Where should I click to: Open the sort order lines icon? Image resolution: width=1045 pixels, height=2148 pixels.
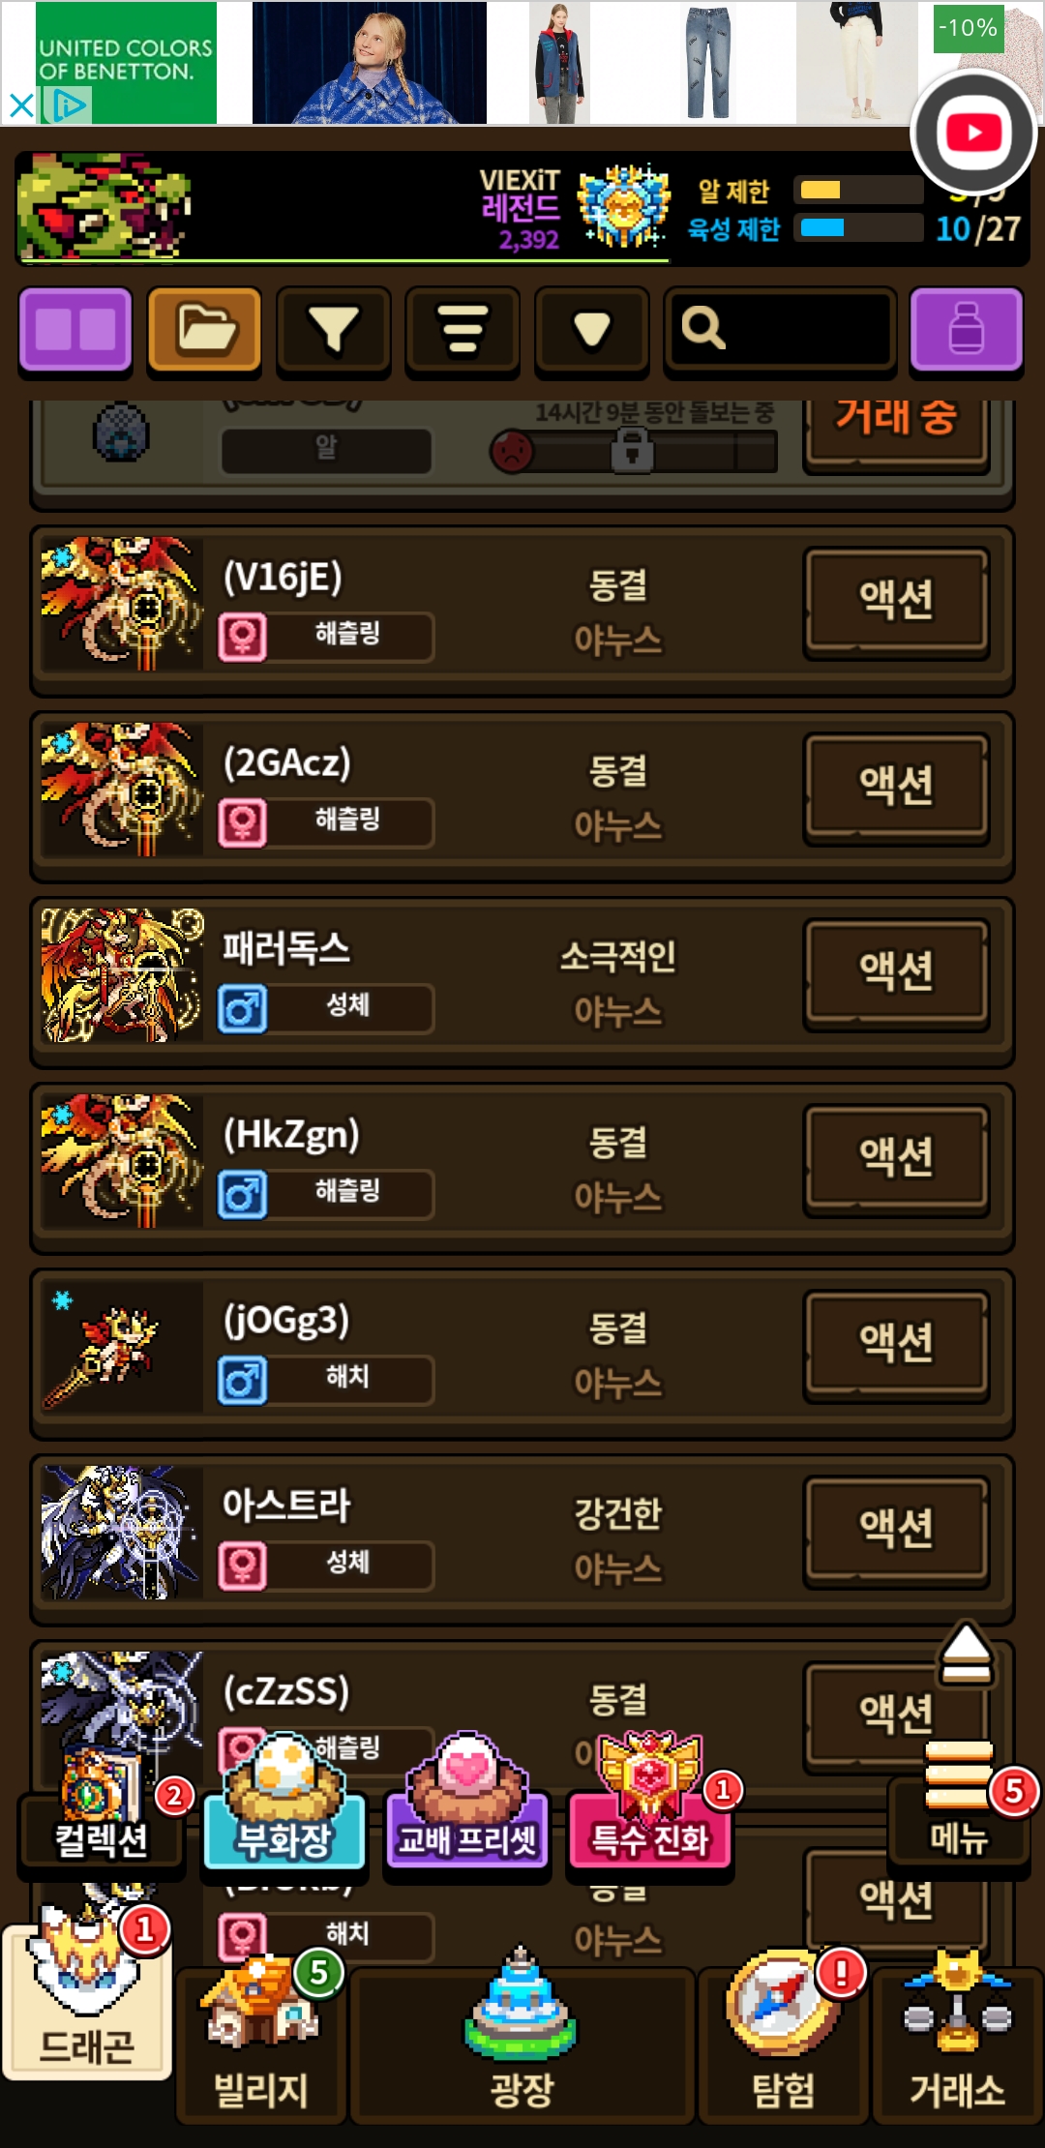pos(463,330)
